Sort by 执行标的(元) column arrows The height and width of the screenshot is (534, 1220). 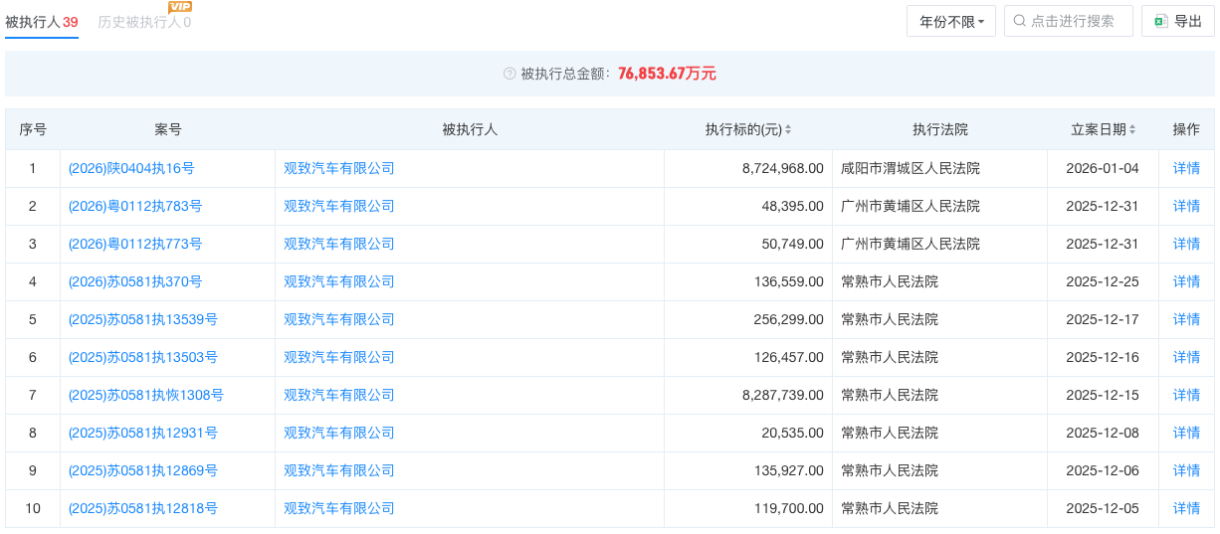click(788, 130)
